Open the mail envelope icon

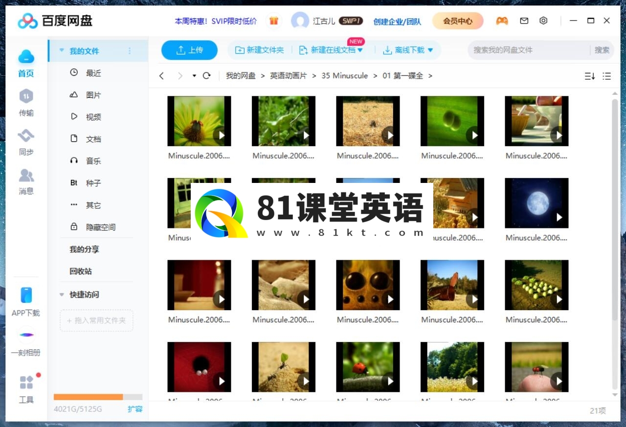click(524, 21)
